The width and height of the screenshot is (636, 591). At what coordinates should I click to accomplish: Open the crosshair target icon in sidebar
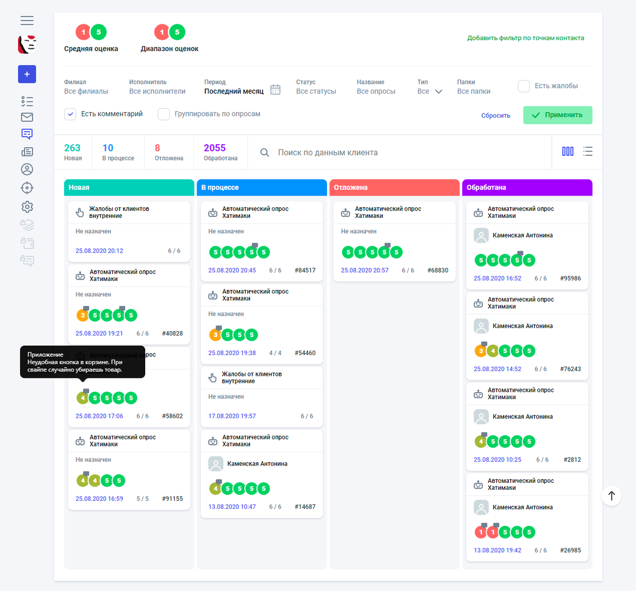tap(27, 188)
